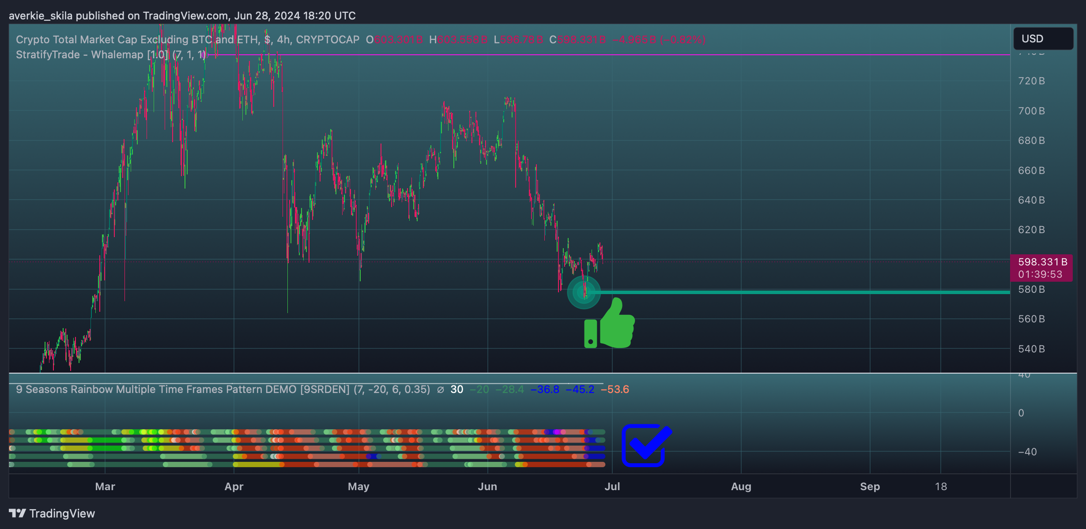Click the −4.965 B (−0.82%) change value
This screenshot has height=529, width=1086.
659,40
